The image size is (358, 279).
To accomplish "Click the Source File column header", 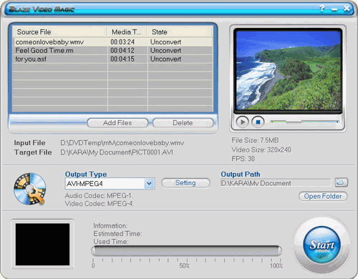I will pyautogui.click(x=59, y=31).
